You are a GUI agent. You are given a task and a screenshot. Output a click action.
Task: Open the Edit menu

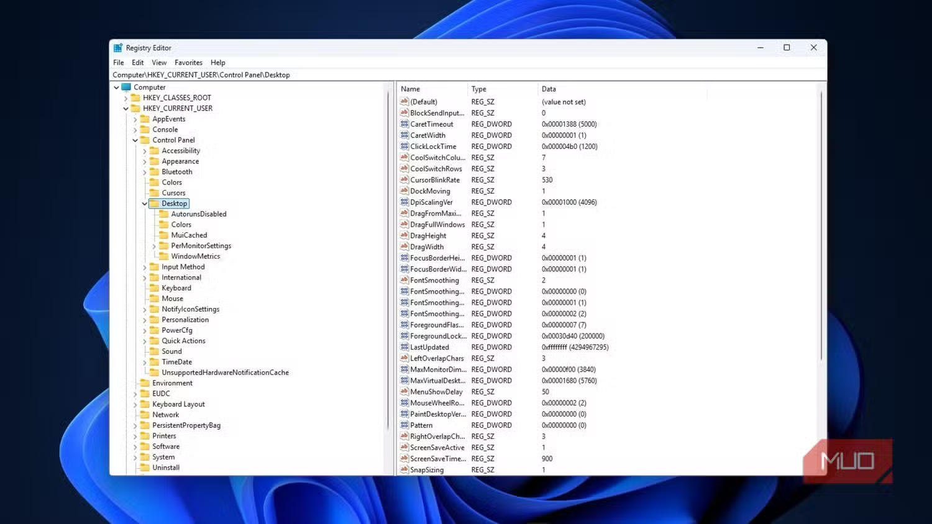[137, 63]
